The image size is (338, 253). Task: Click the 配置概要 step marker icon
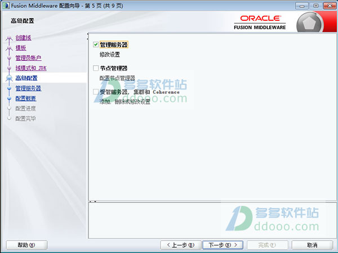click(9, 98)
